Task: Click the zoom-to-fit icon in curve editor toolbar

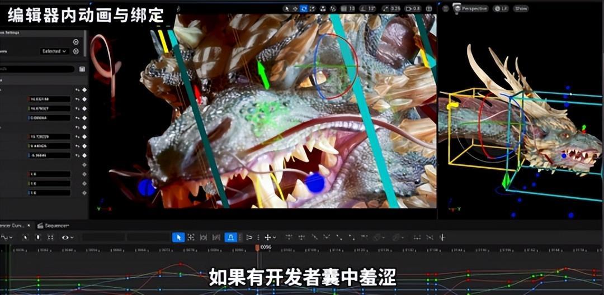Action: (191, 237)
